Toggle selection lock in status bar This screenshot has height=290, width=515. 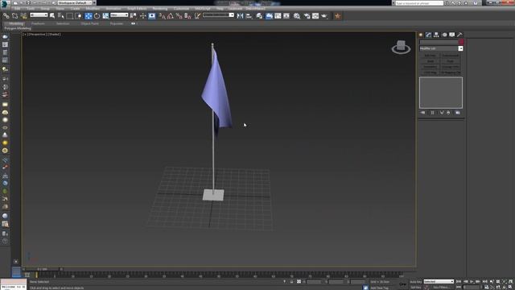point(291,282)
